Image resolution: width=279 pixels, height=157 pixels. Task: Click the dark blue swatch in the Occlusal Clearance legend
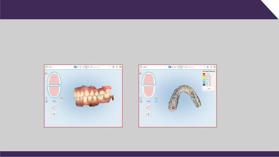[204, 85]
